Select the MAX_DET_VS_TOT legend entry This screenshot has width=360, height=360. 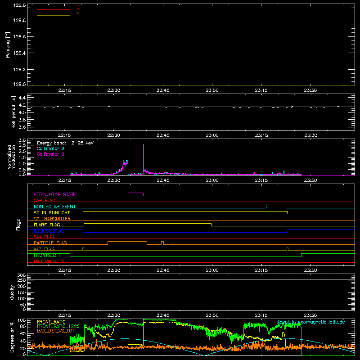56,331
